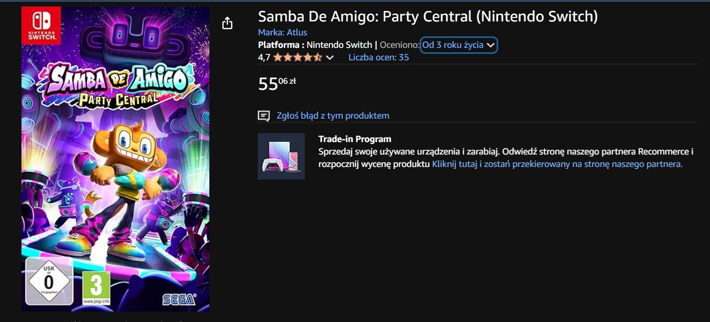The height and width of the screenshot is (322, 710).
Task: Click the report issue speech bubble icon
Action: [x=263, y=116]
